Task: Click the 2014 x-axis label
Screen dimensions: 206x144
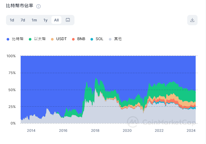Action: [x=31, y=131]
